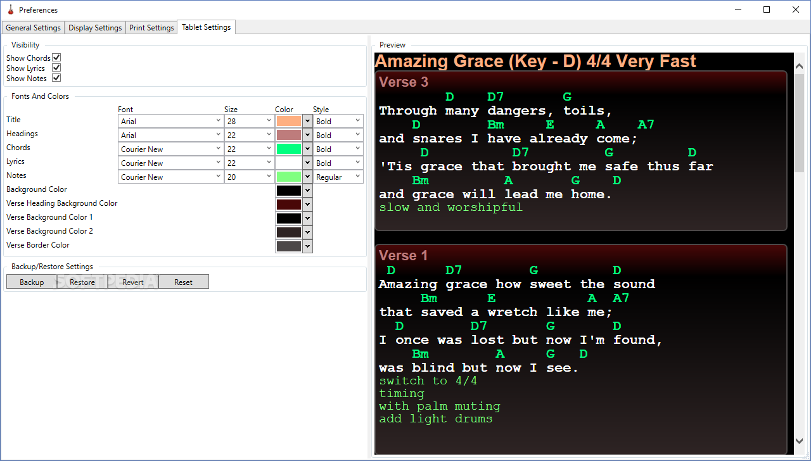Click the preview scrollbar down arrow
811x461 pixels.
point(799,441)
